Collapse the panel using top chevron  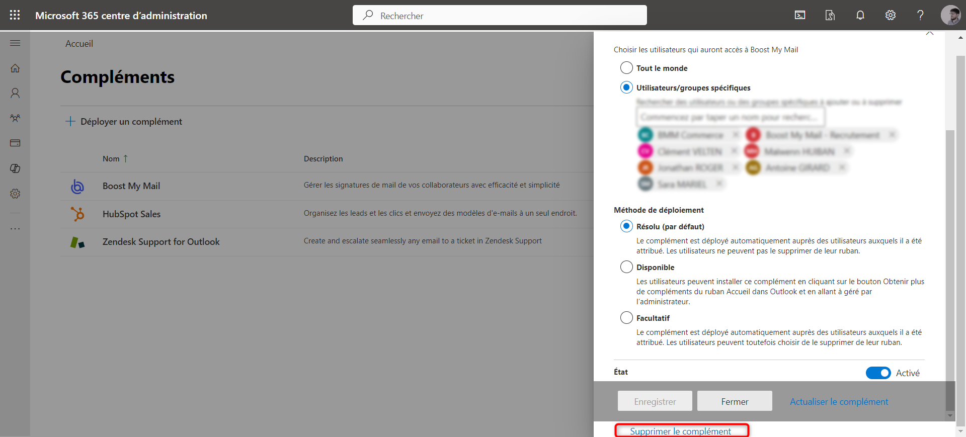pos(930,33)
